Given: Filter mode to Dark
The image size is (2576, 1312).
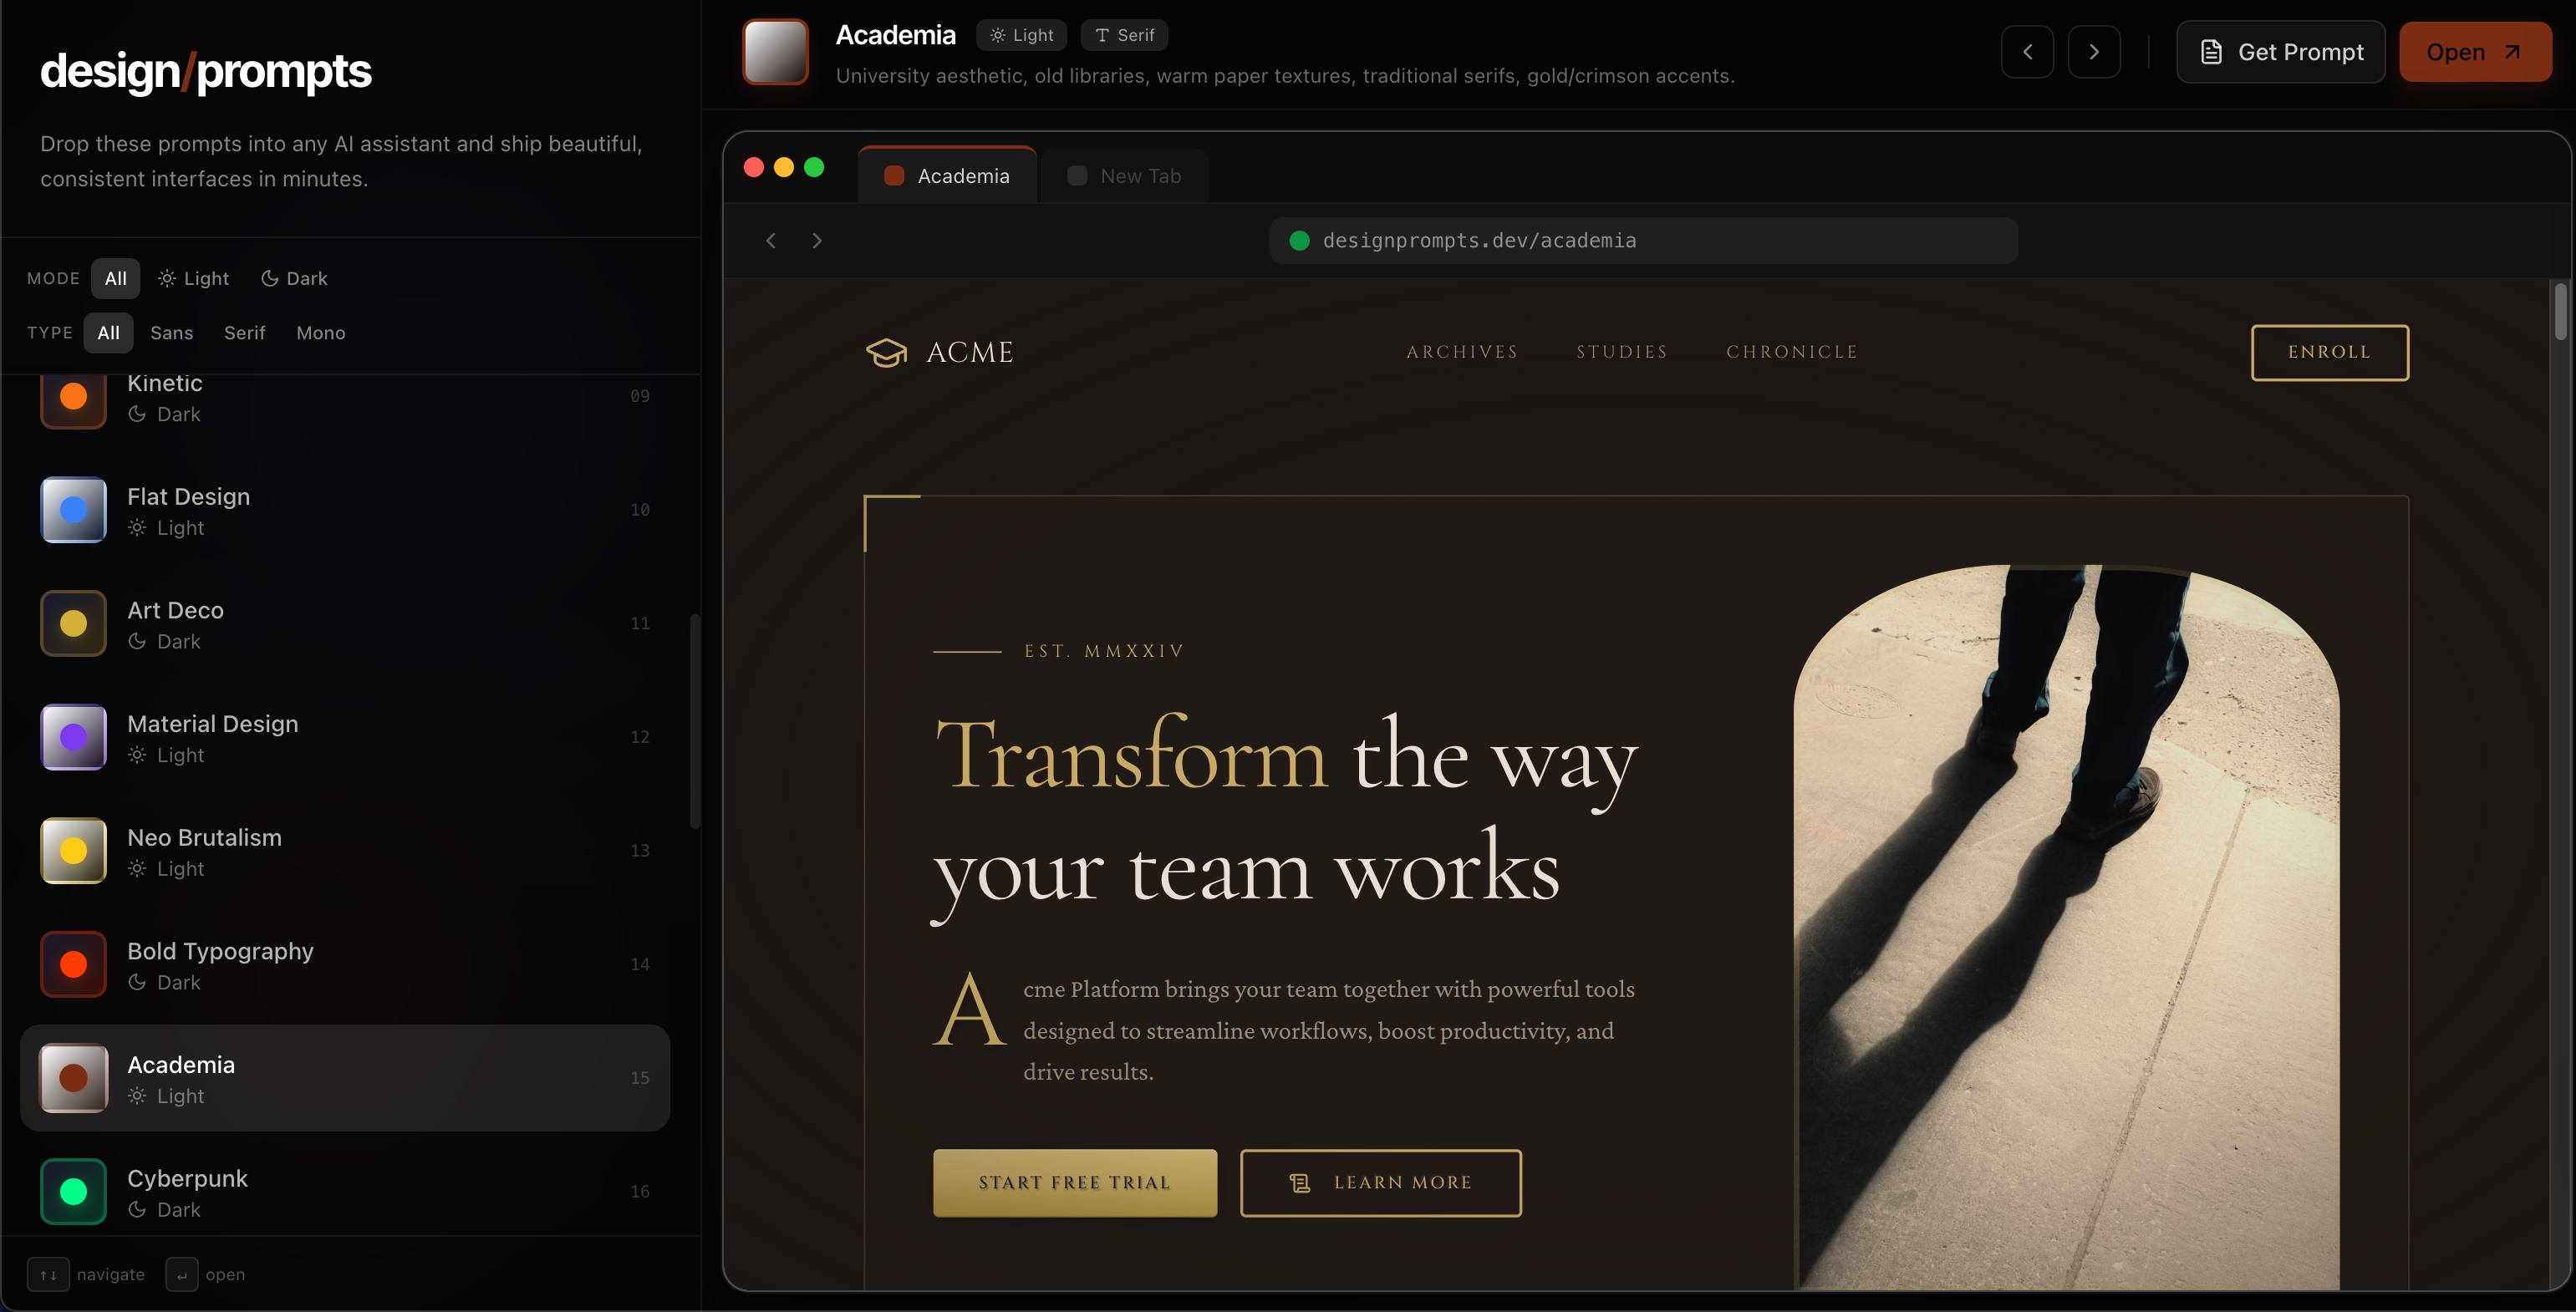Looking at the screenshot, I should pyautogui.click(x=294, y=278).
